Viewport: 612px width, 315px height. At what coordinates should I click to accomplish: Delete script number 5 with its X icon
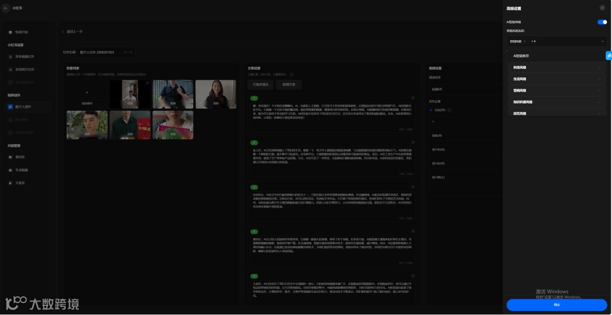click(413, 275)
